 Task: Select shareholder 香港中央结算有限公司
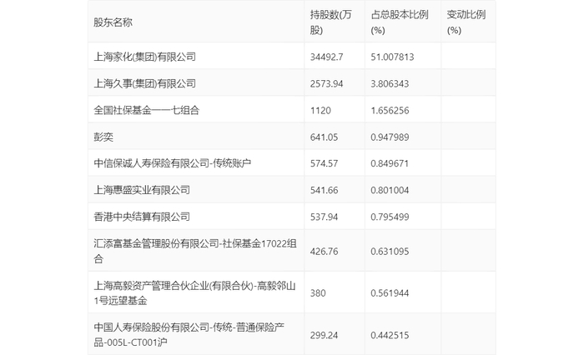pyautogui.click(x=142, y=217)
